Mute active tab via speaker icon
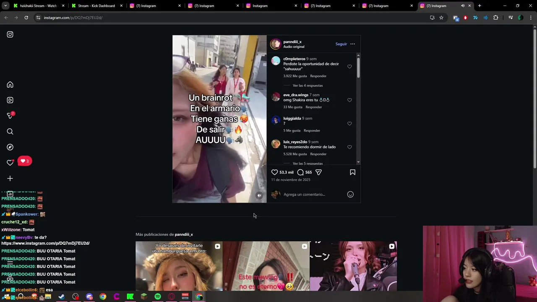The image size is (537, 302). click(463, 6)
